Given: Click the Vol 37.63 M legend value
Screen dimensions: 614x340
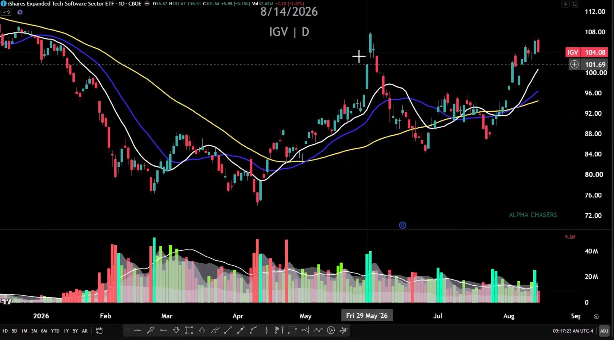Looking at the screenshot, I should [x=263, y=4].
